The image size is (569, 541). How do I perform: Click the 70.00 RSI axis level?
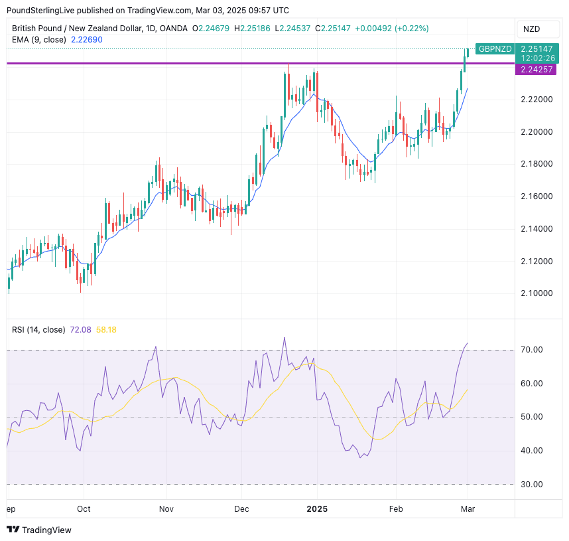point(532,350)
